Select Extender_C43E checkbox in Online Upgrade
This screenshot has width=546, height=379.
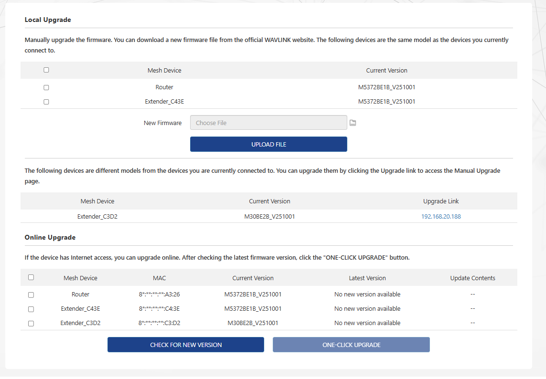coord(31,309)
